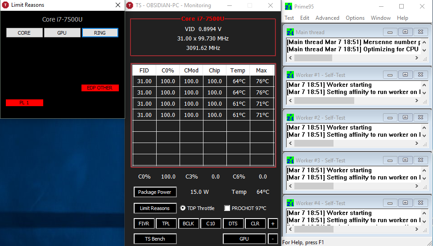Close the Worker #4 child window
Screen dimensions: 433x246
pos(420,203)
